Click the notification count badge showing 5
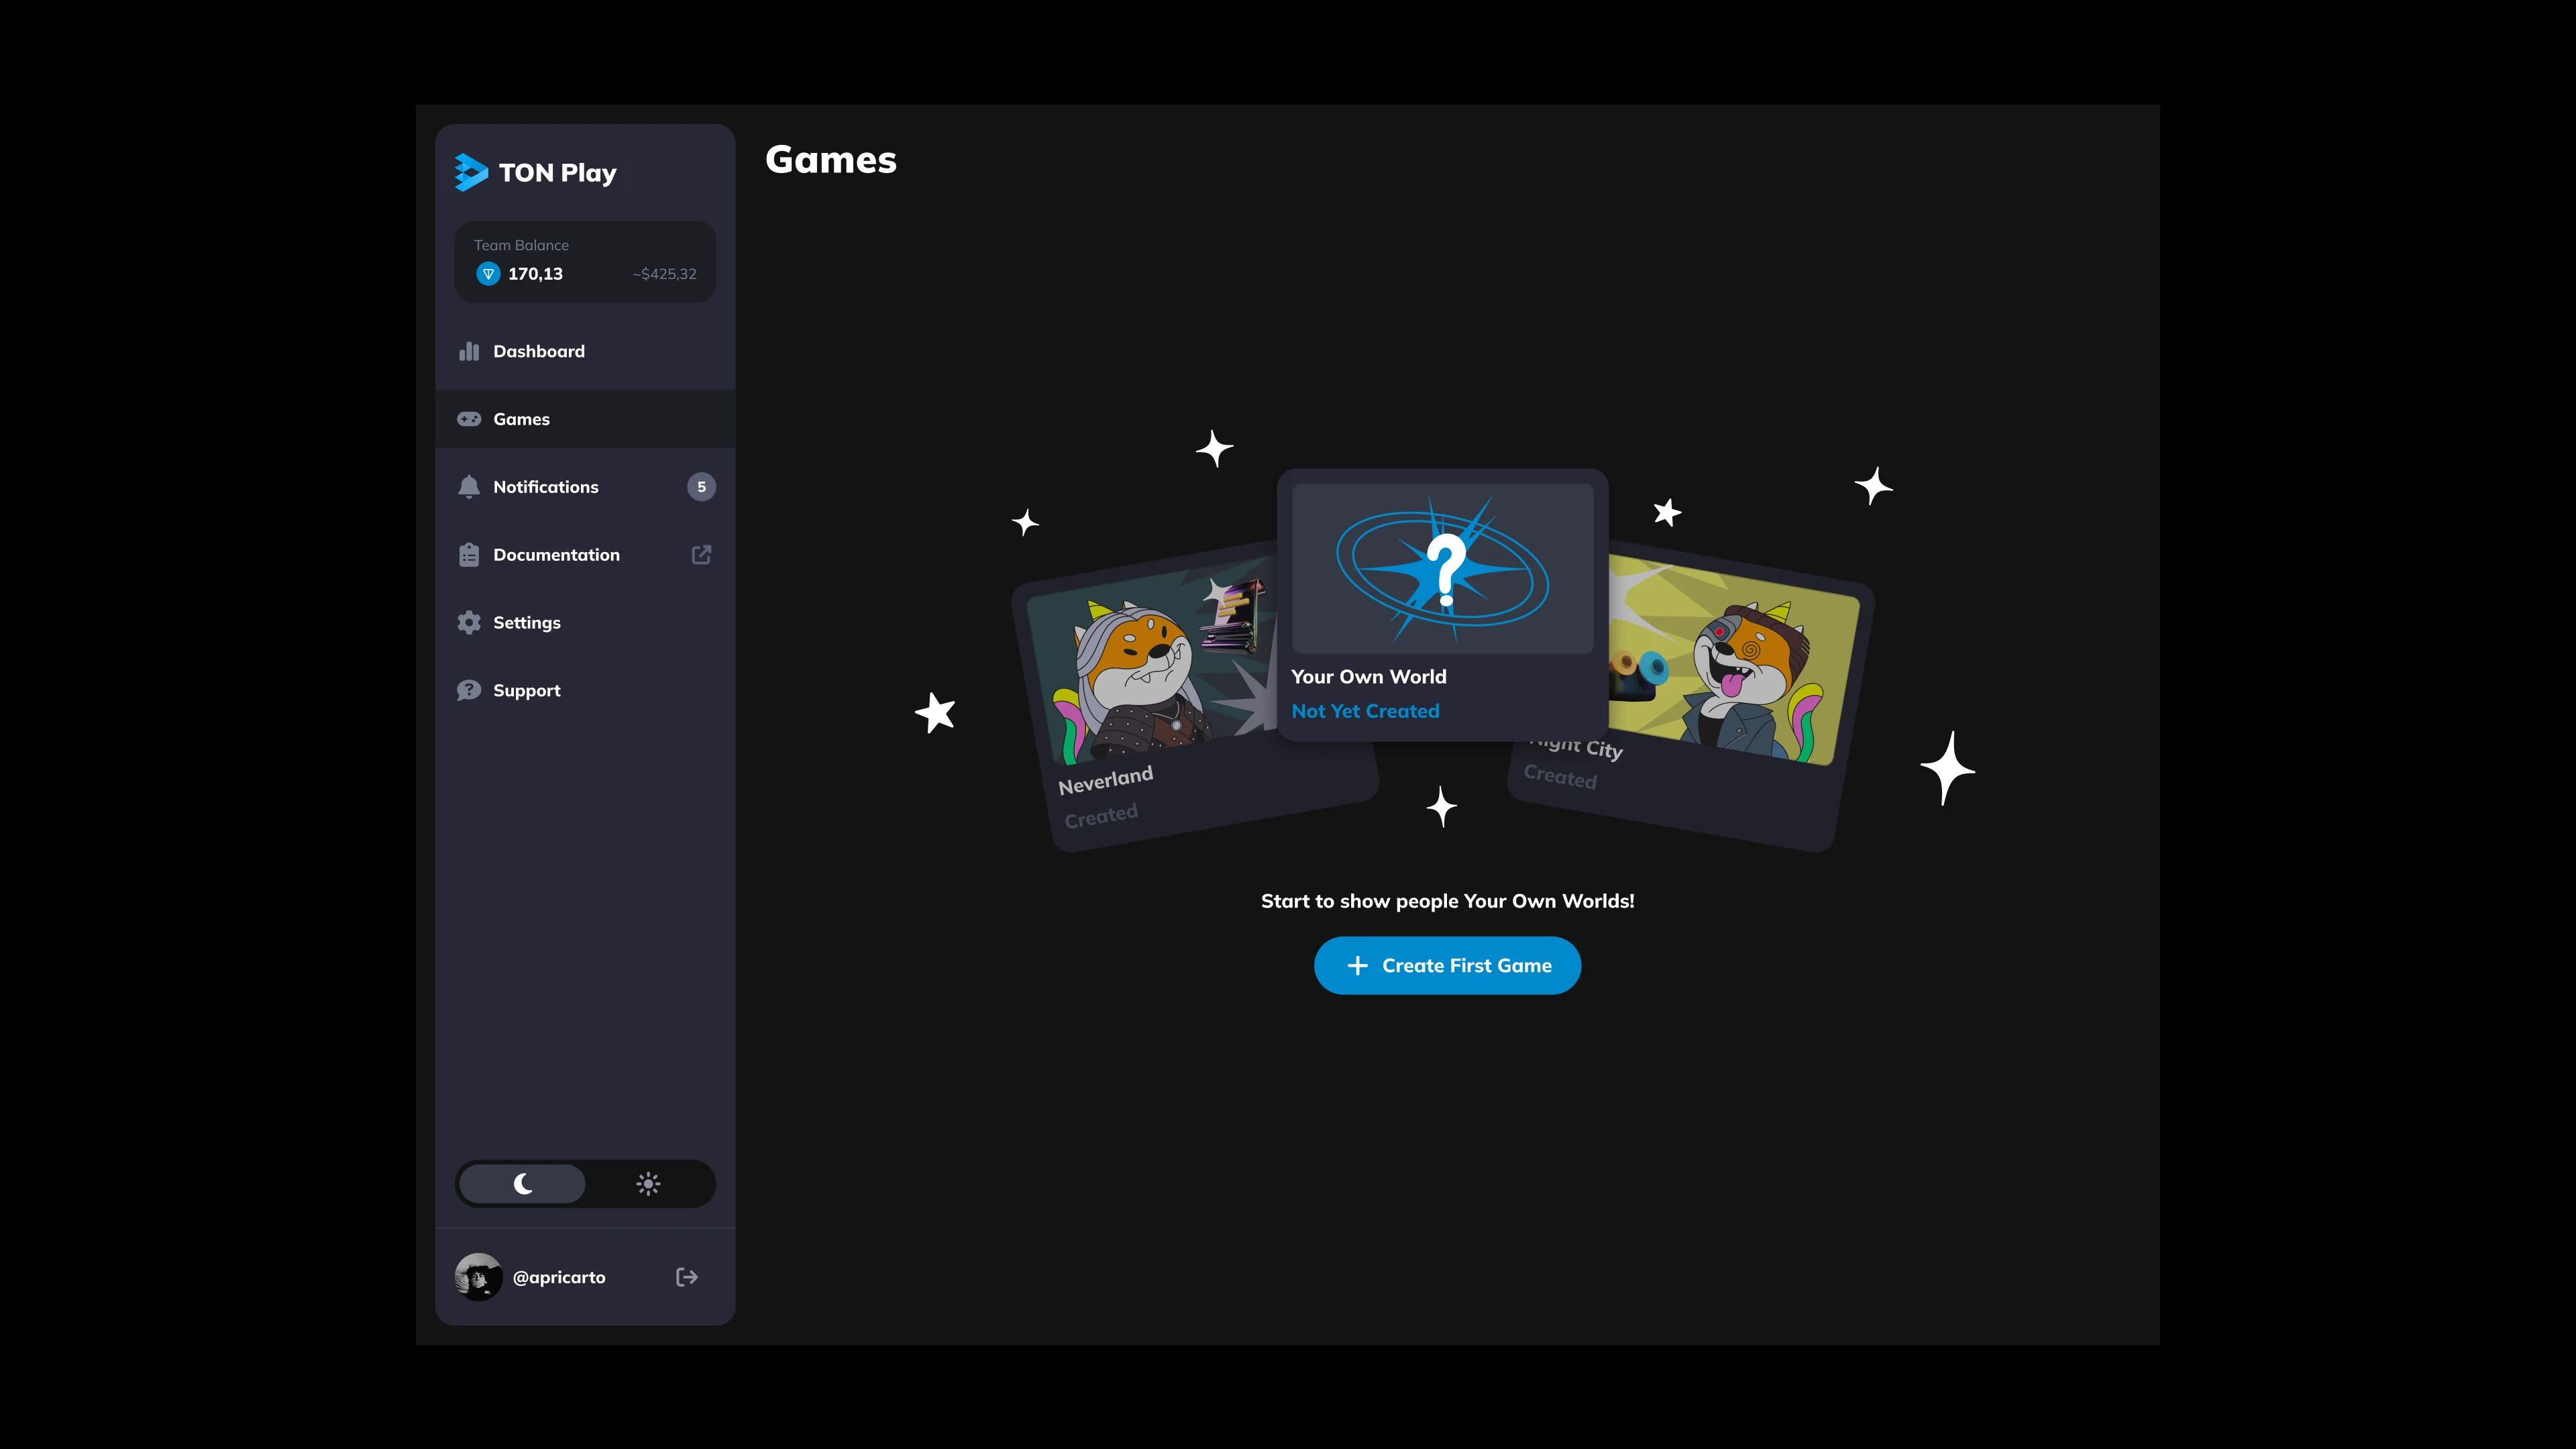This screenshot has width=2576, height=1449. tap(701, 487)
